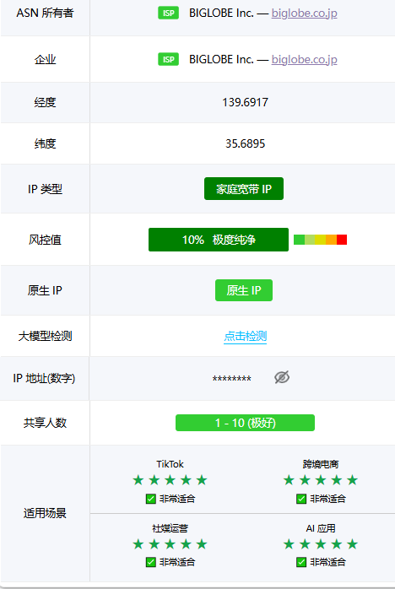Click BIGLOBE Inc. text in 企业 row
The width and height of the screenshot is (395, 589).
point(221,59)
